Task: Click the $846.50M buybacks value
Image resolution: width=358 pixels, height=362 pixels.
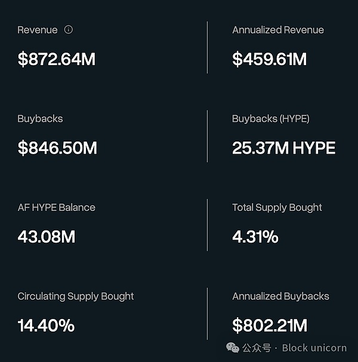Action: [x=57, y=148]
